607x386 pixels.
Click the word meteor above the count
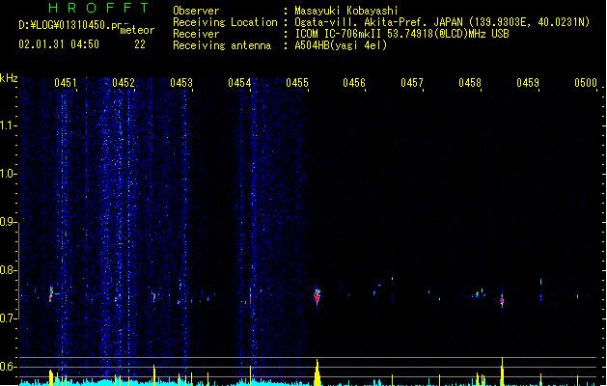point(137,30)
